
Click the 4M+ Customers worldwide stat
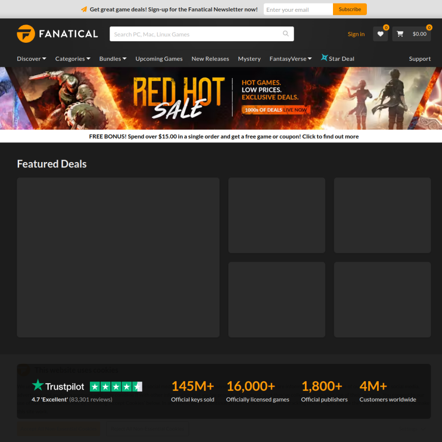(x=387, y=391)
